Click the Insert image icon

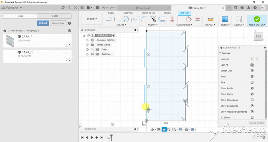tap(225, 19)
